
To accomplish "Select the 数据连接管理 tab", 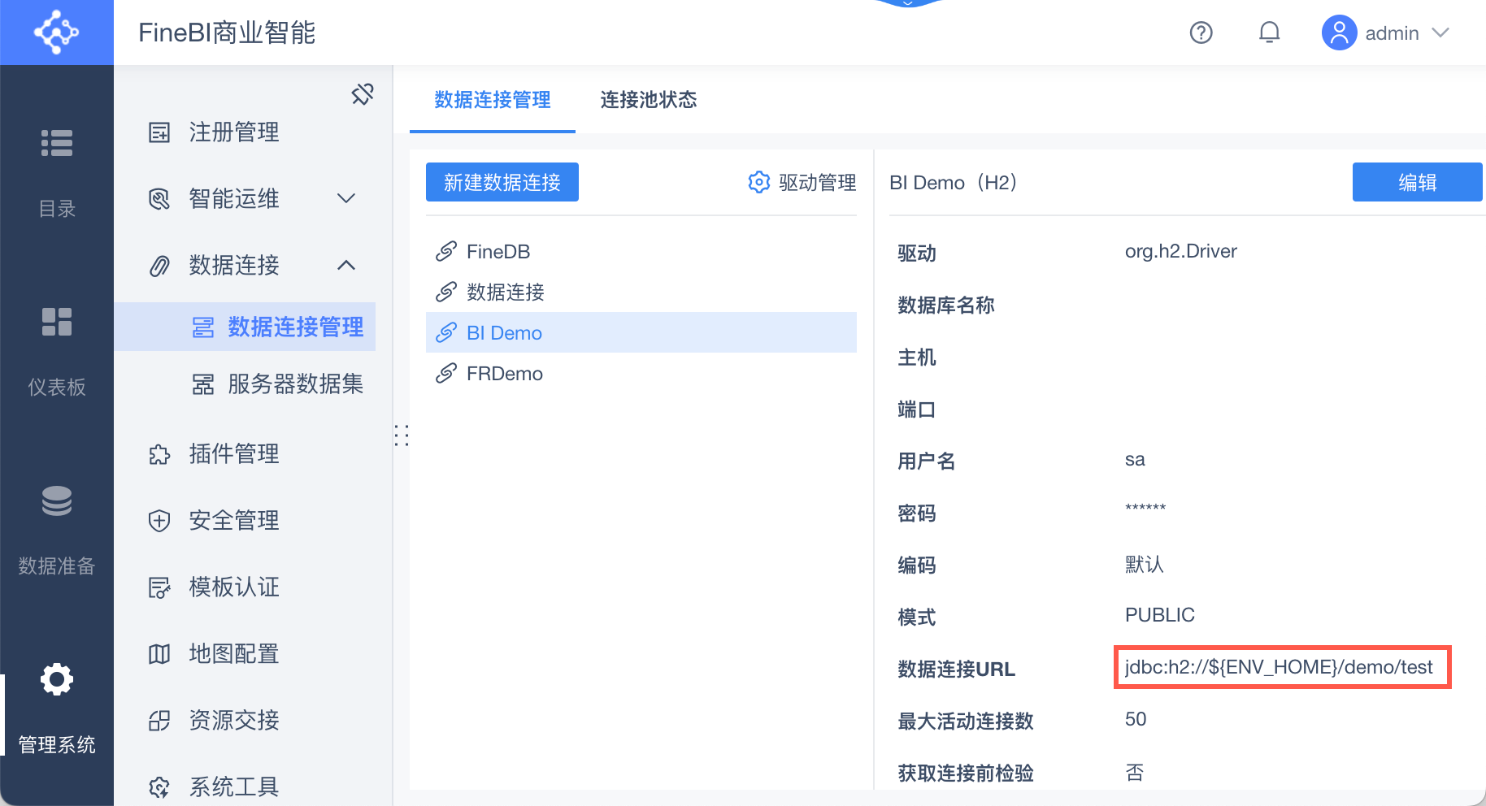I will point(492,100).
